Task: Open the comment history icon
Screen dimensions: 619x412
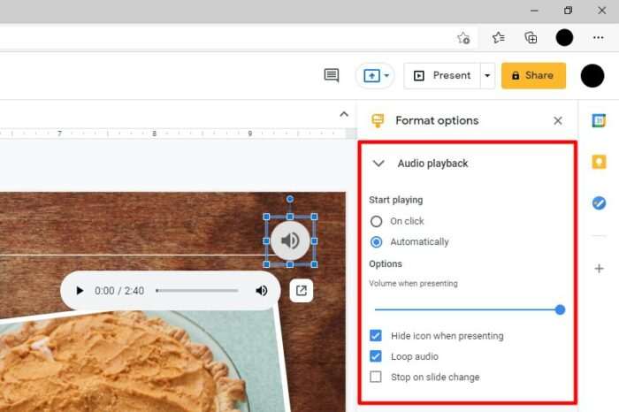Action: click(332, 75)
